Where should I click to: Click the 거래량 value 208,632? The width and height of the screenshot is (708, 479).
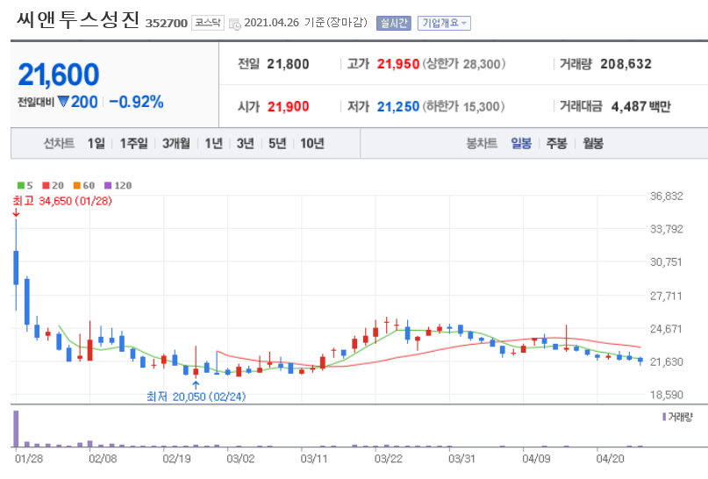pyautogui.click(x=626, y=64)
